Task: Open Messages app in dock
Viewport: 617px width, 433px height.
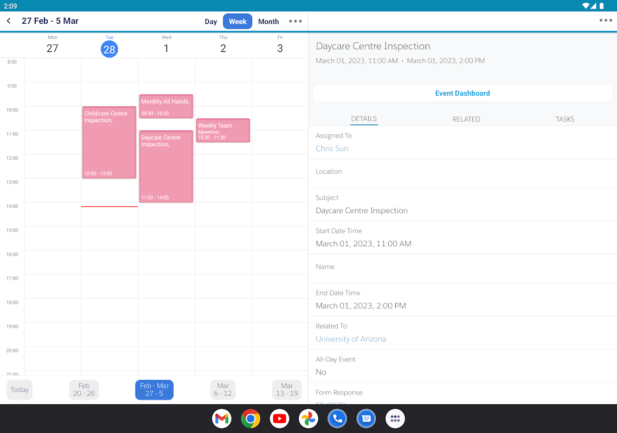Action: (367, 418)
